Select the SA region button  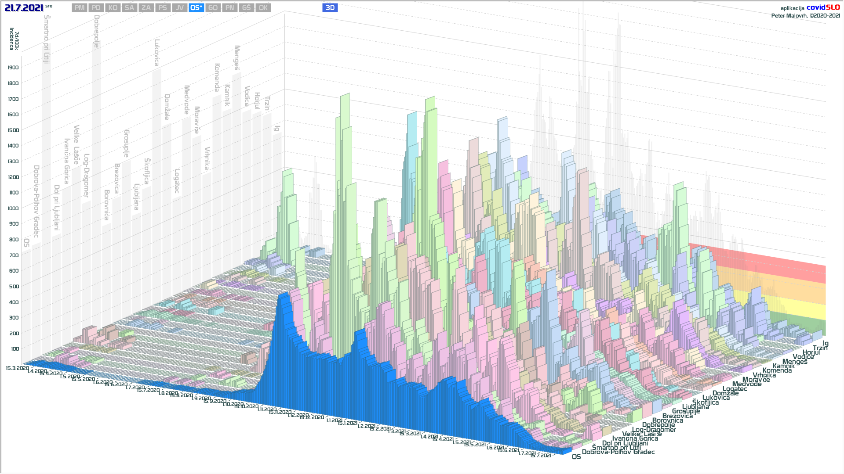[x=129, y=8]
